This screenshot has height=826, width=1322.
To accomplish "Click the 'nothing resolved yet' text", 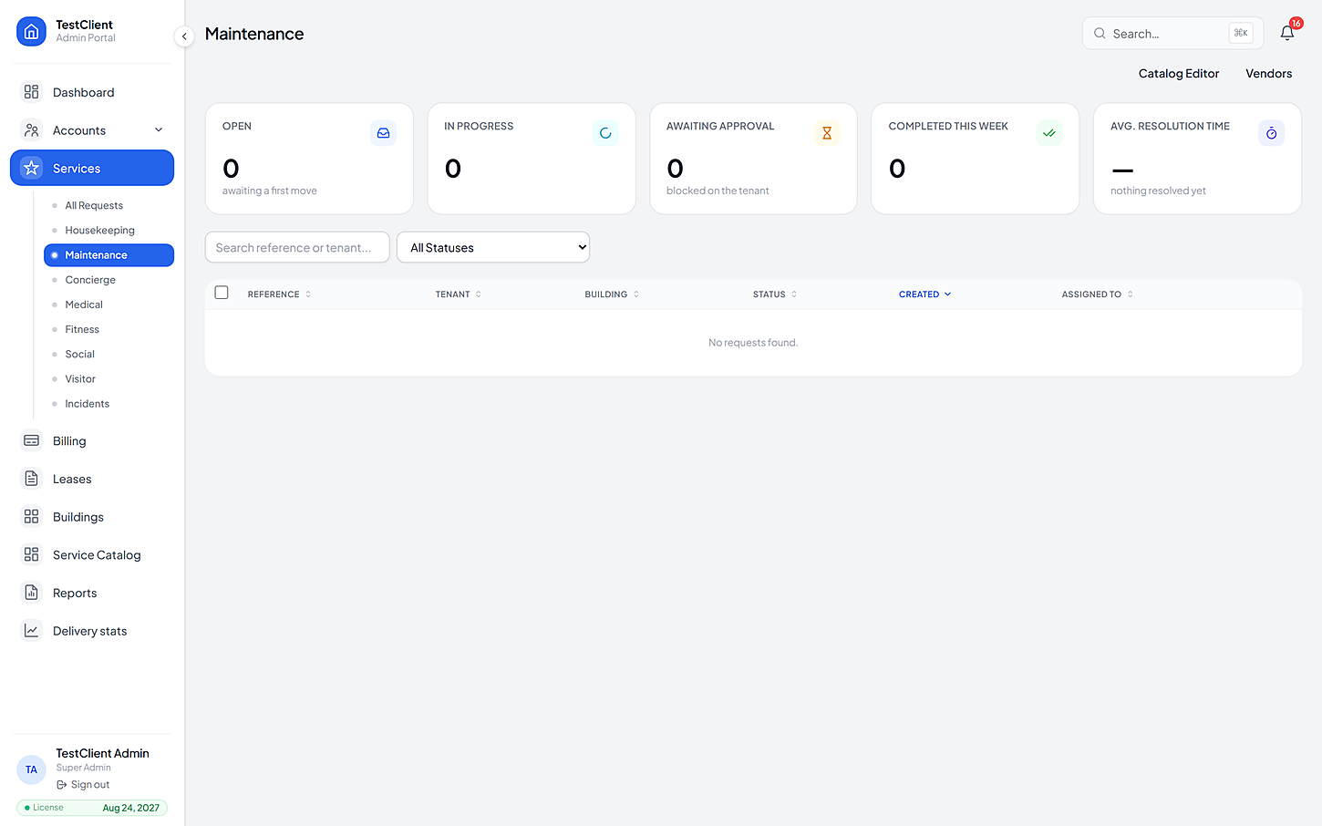I will point(1158,191).
